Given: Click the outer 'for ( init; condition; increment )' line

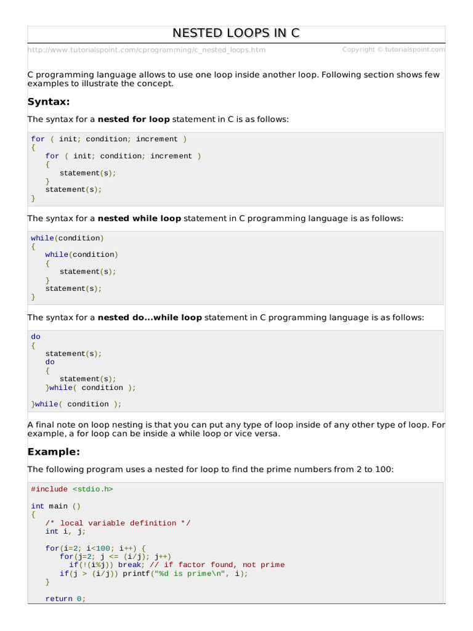Looking at the screenshot, I should click(x=109, y=139).
